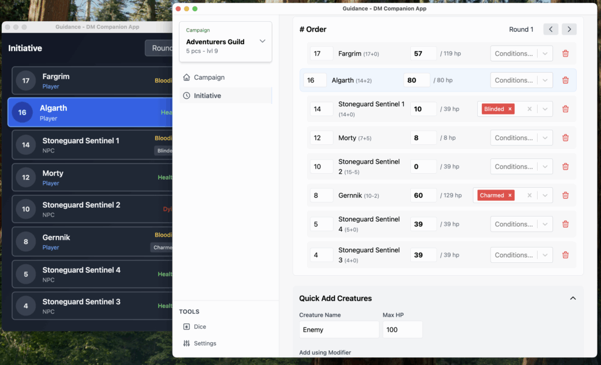Screen dimensions: 601x365
Task: Click Stoneguard Sentinel 1 name in order list
Action: point(371,104)
